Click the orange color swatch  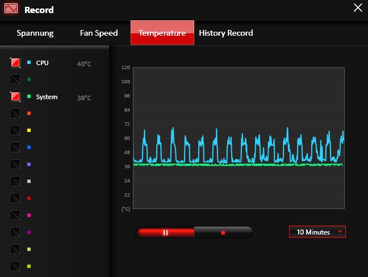click(29, 113)
